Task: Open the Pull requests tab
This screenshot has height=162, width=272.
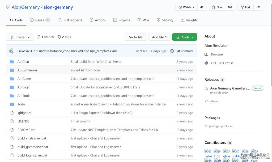Action: point(70,20)
